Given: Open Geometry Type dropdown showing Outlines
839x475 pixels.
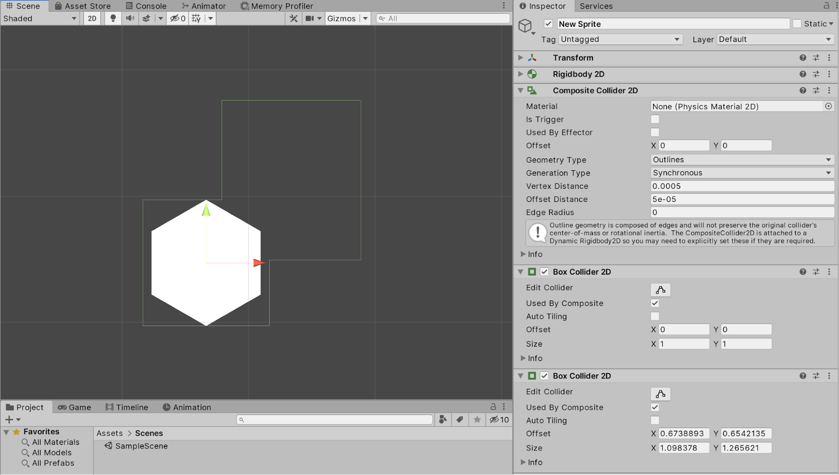Looking at the screenshot, I should pyautogui.click(x=741, y=160).
